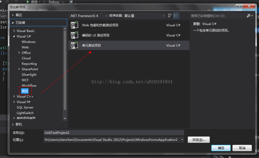Click the category tree scrollbar thumb

coord(65,70)
